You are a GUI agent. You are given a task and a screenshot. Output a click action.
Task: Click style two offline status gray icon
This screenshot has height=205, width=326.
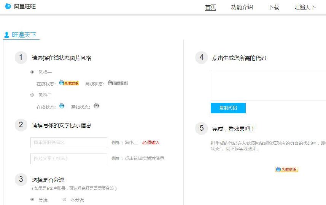pyautogui.click(x=96, y=106)
